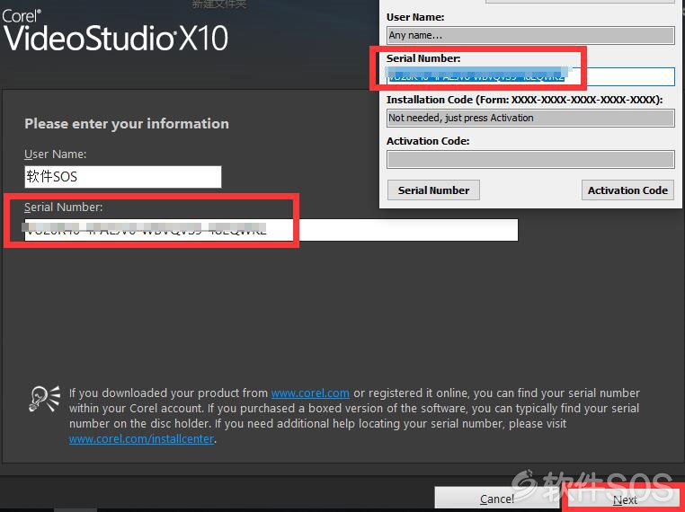Image resolution: width=685 pixels, height=512 pixels.
Task: Click the Corel VideoStudio X10 logo
Action: [115, 31]
